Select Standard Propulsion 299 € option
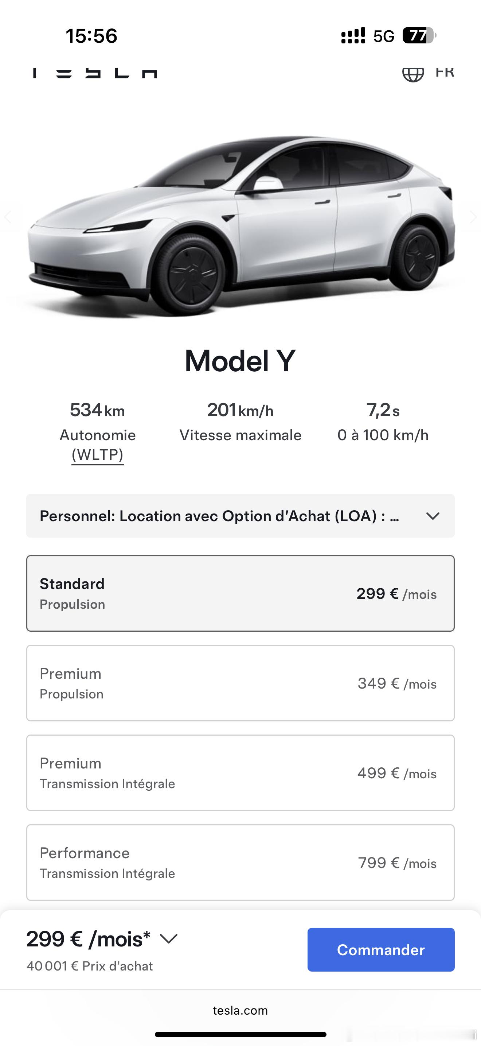 [240, 593]
